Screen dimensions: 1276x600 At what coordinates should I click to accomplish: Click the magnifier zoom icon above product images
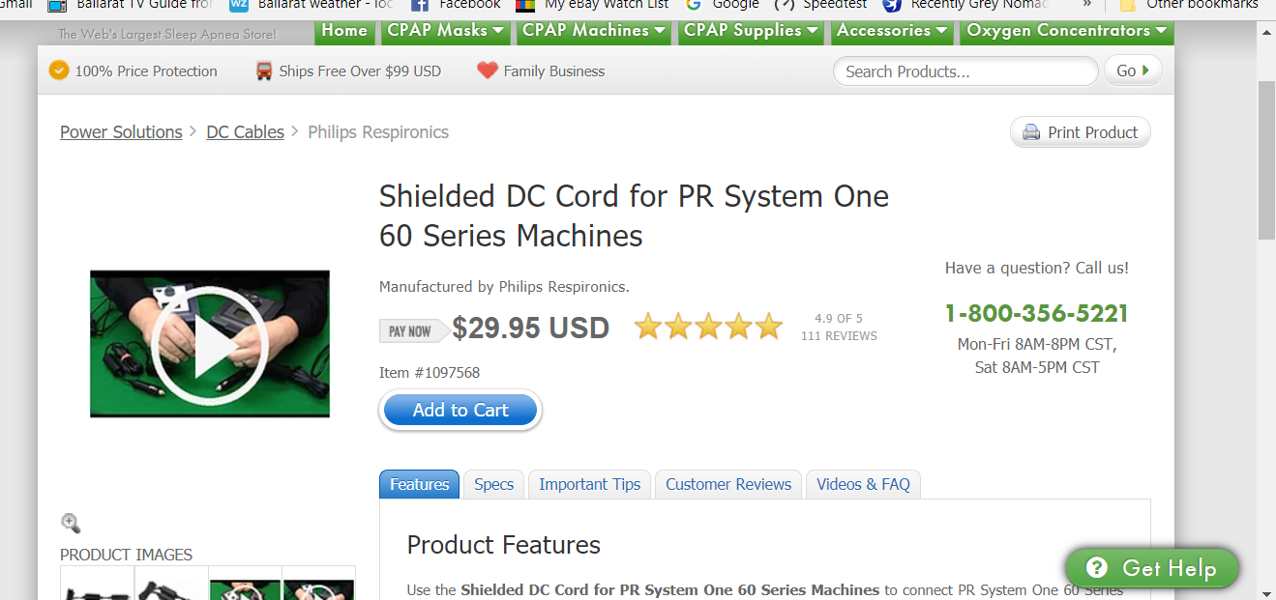(71, 523)
